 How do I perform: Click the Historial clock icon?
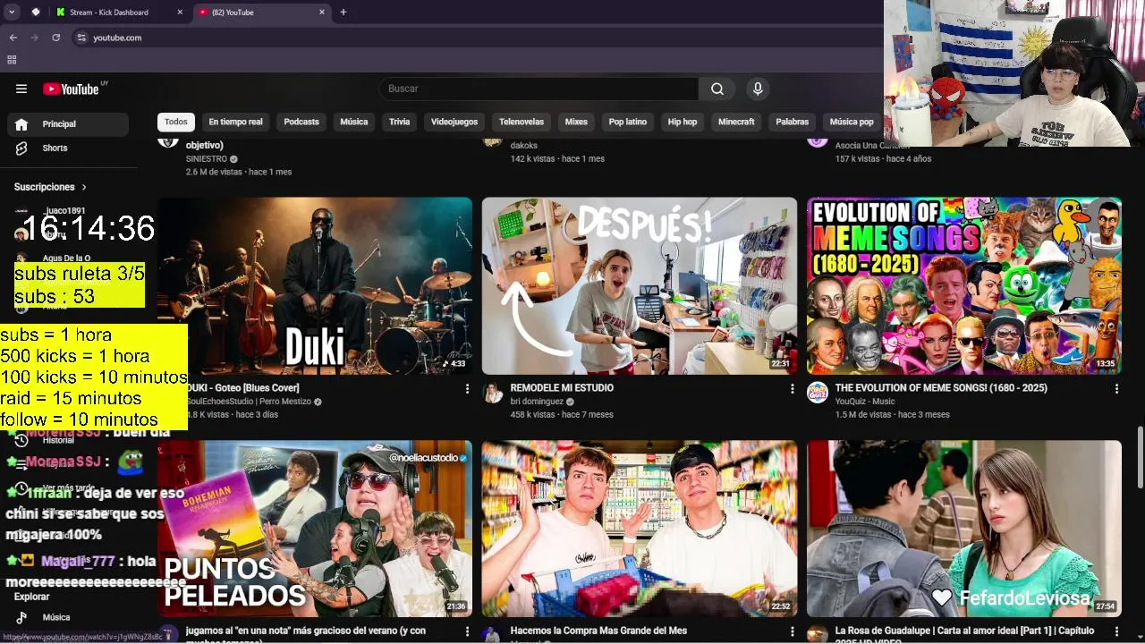(21, 440)
